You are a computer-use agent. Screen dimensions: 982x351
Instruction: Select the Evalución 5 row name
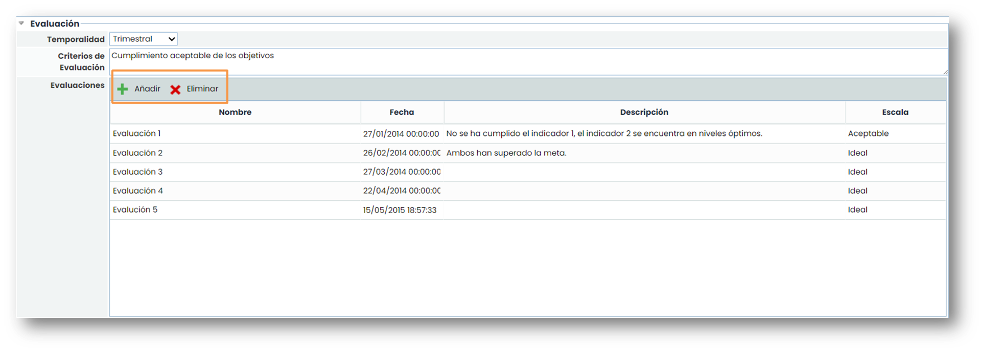click(135, 209)
